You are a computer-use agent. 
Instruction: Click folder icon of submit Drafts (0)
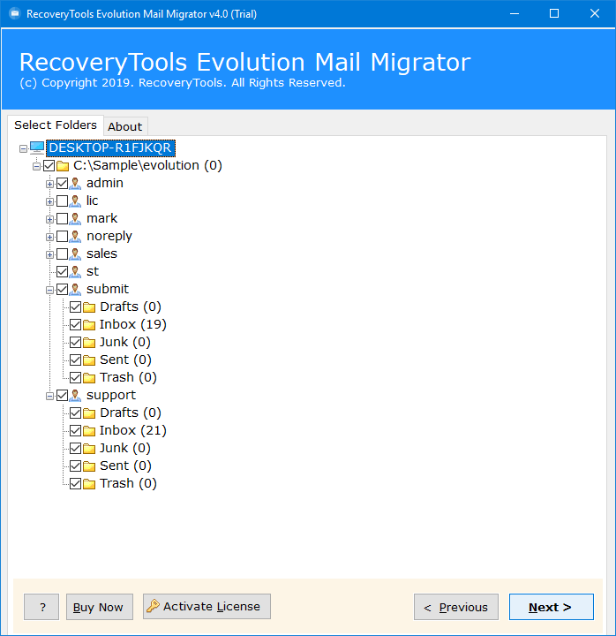pos(89,307)
